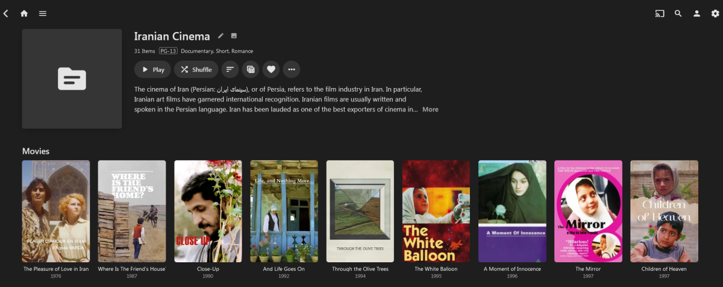Add the collection to another collection
723x287 pixels.
pyautogui.click(x=251, y=69)
